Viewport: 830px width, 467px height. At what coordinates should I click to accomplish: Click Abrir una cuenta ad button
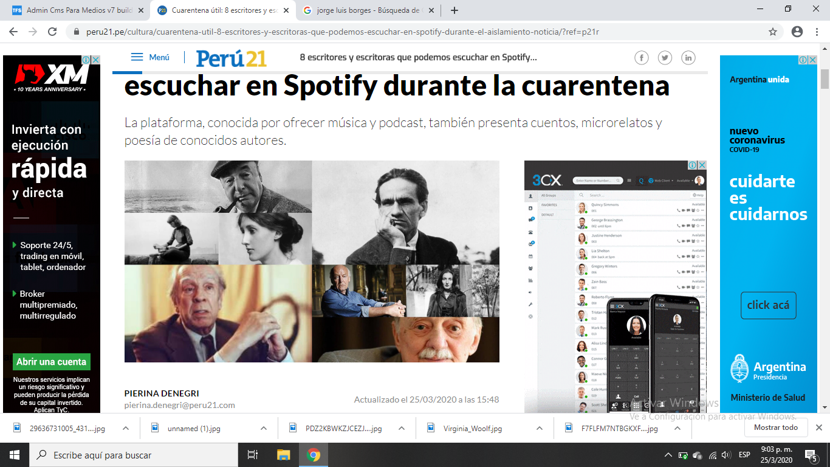click(x=52, y=362)
